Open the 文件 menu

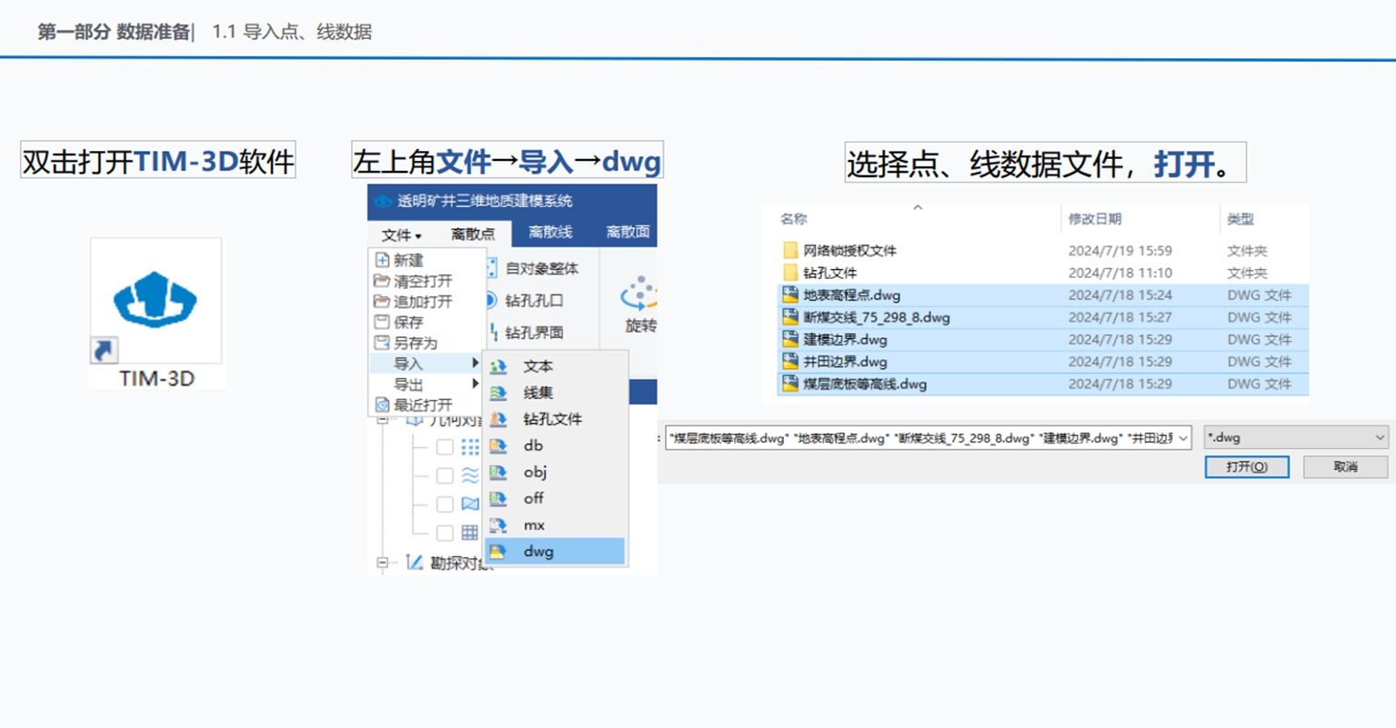[400, 234]
